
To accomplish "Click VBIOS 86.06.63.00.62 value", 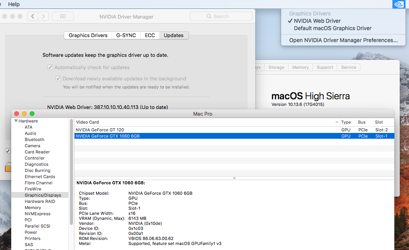I will [151, 238].
